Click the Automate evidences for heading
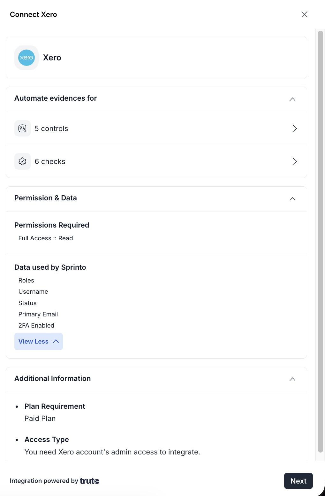This screenshot has height=496, width=325. [56, 98]
